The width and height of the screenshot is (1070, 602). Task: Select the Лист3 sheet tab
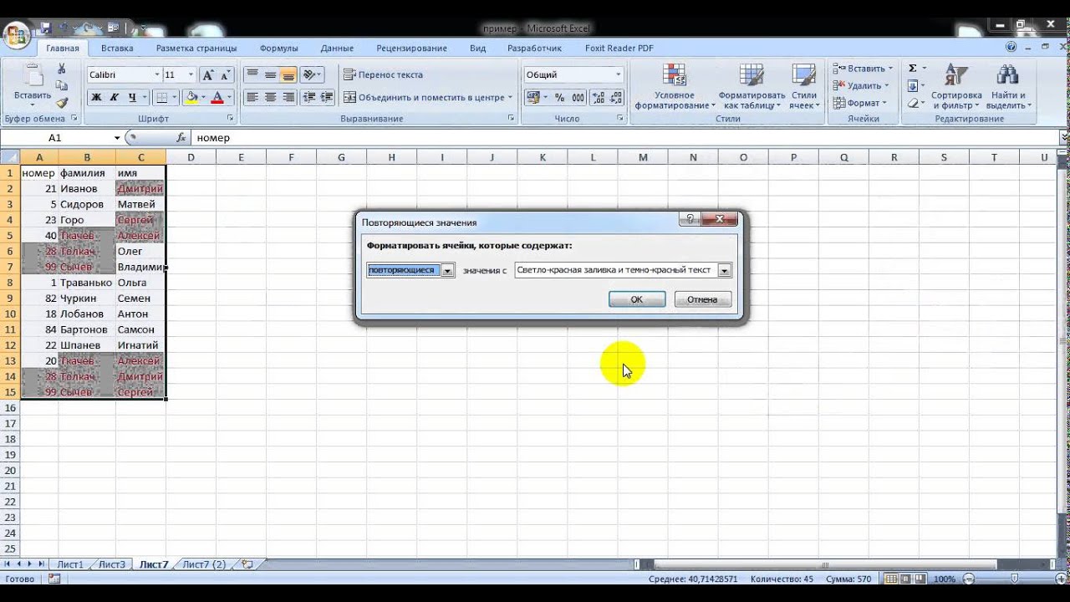coord(111,564)
